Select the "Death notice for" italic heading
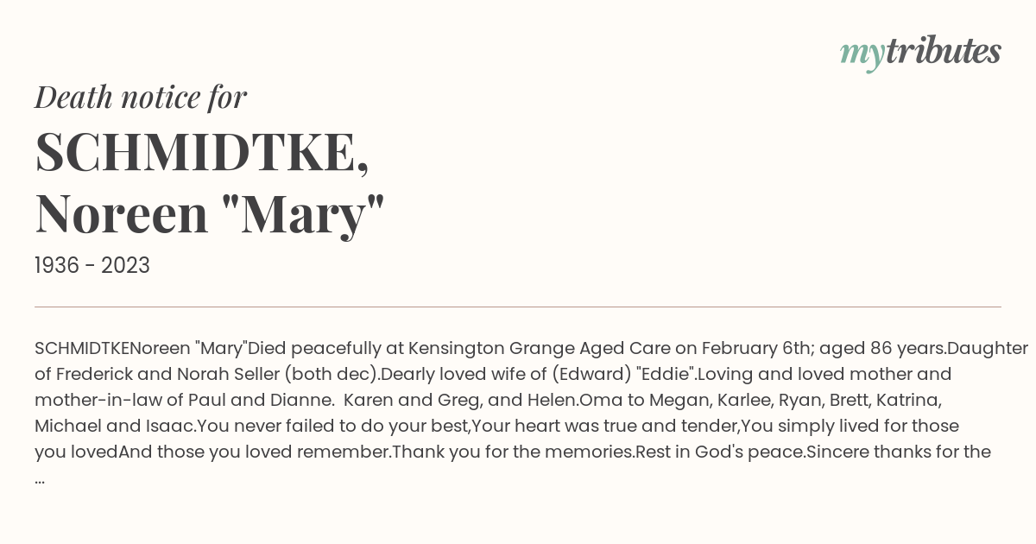 point(141,98)
